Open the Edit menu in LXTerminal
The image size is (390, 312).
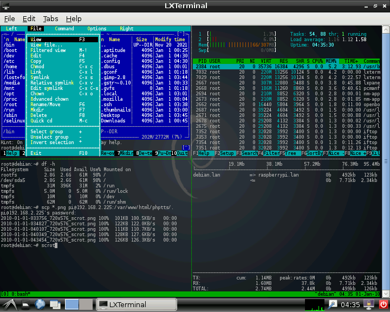pos(29,18)
